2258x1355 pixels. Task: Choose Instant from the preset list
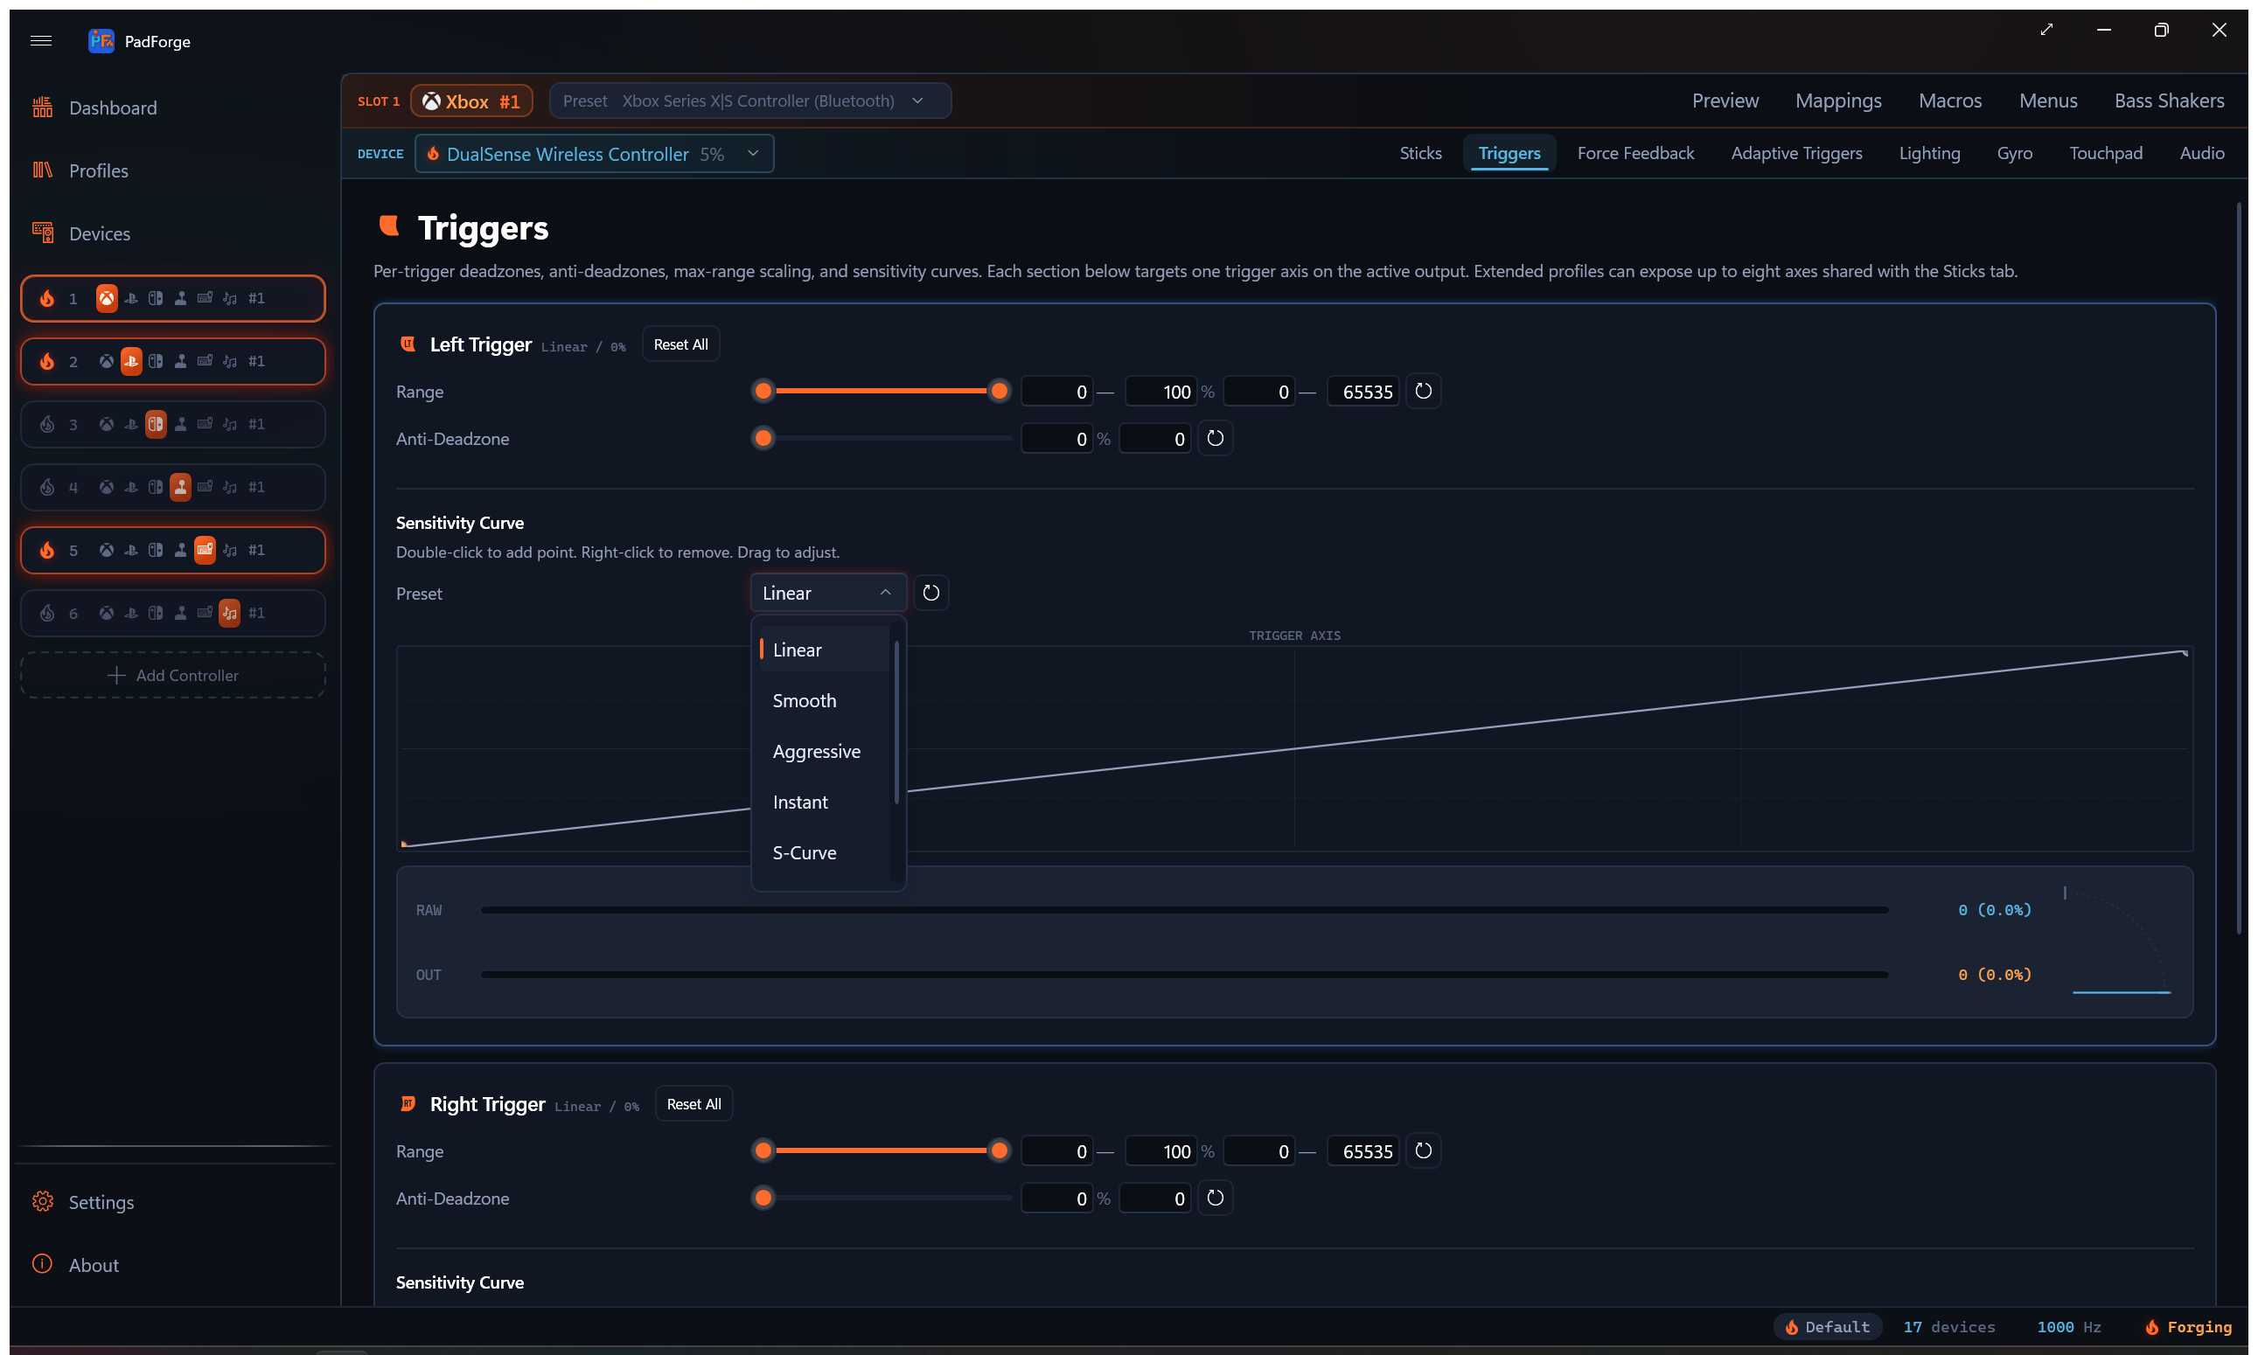point(823,803)
